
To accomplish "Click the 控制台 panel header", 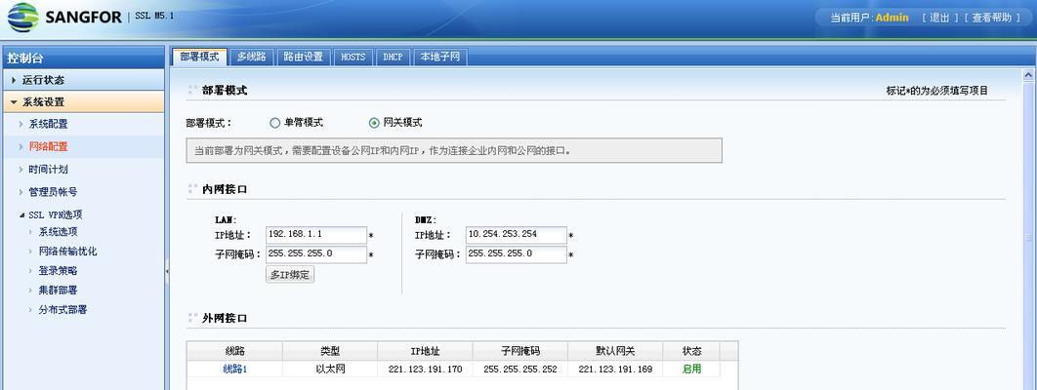I will [x=83, y=58].
